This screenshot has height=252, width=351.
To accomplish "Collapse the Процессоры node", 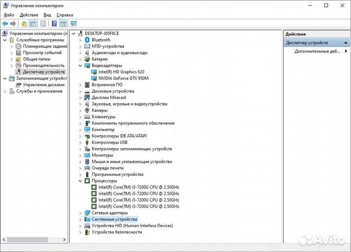I will 80,181.
